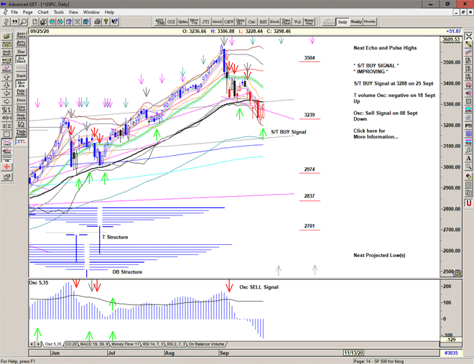Click the printer icon

(98, 22)
